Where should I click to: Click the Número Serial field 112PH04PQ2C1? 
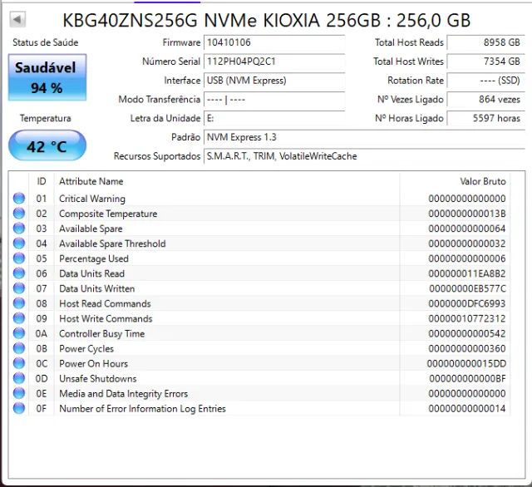point(274,61)
